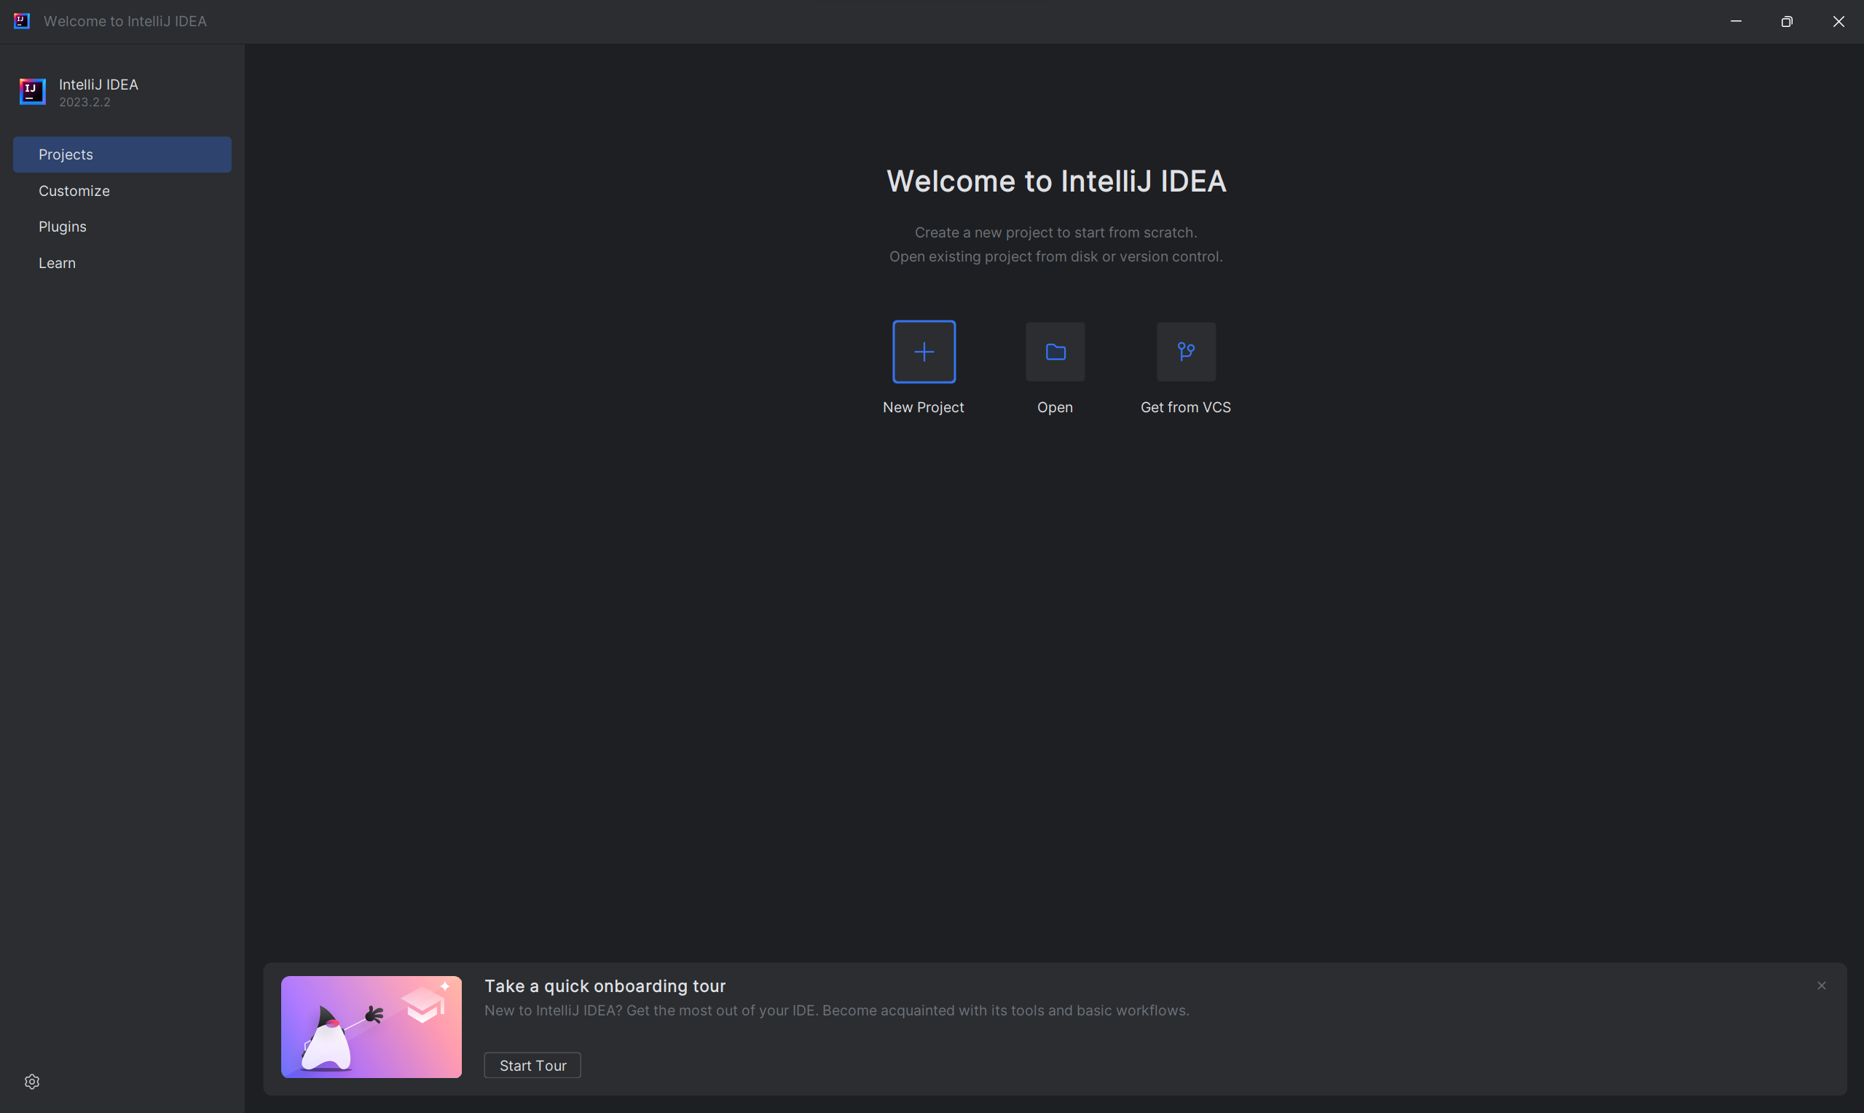Click the app icon in title bar
Viewport: 1864px width, 1113px height.
click(x=22, y=21)
